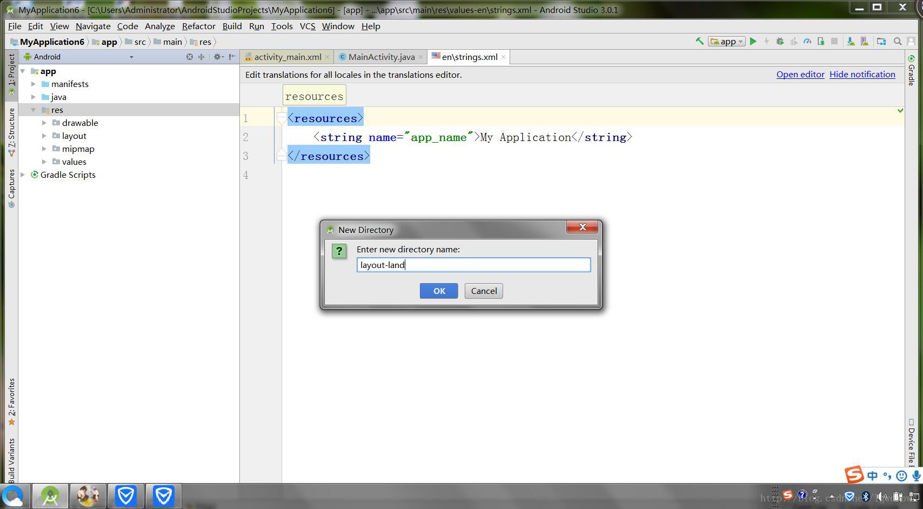Screen dimensions: 923x509
Task: Click OK in New Directory dialog
Action: tap(439, 291)
